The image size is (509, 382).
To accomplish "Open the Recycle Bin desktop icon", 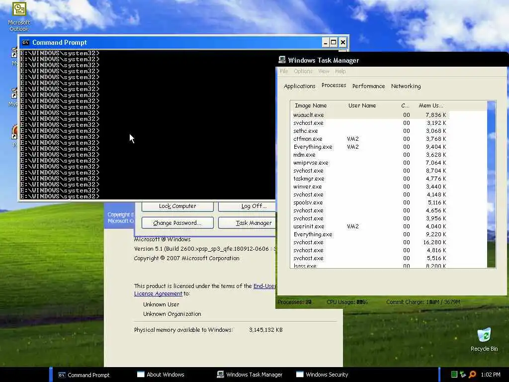I will (x=484, y=339).
